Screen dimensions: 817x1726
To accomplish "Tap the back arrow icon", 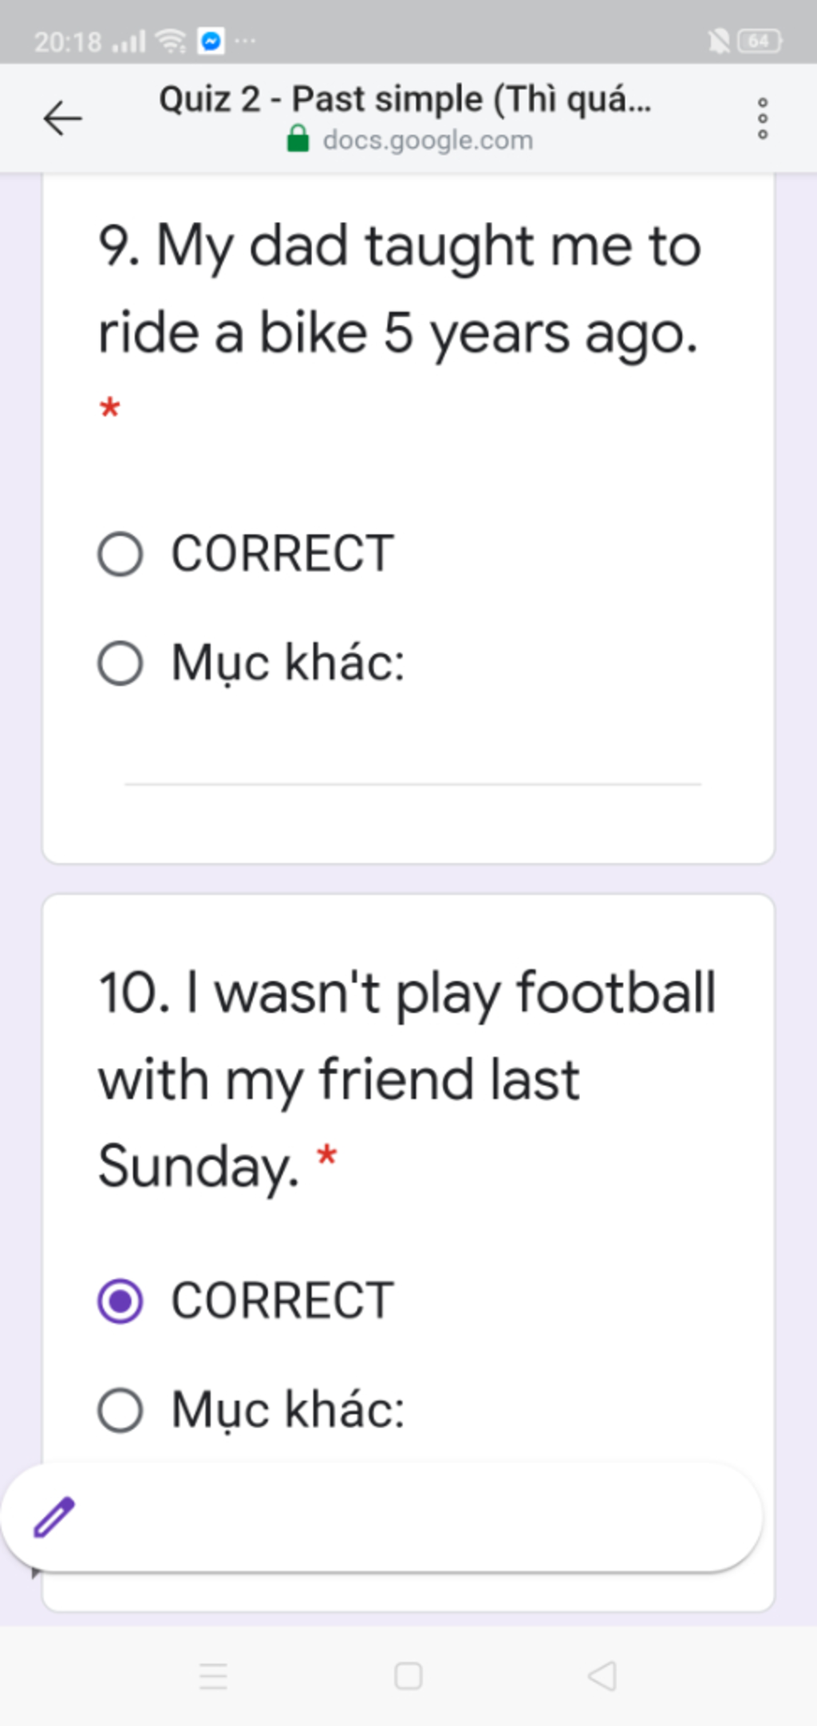I will [x=62, y=119].
